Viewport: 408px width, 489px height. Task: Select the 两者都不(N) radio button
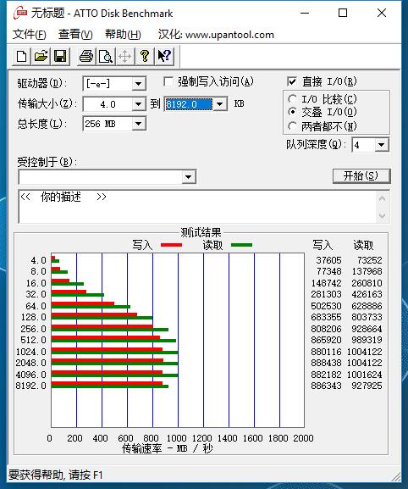pyautogui.click(x=292, y=126)
